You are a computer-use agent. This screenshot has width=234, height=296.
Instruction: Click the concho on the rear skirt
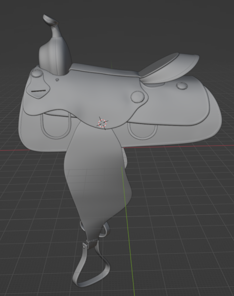pyautogui.click(x=182, y=86)
